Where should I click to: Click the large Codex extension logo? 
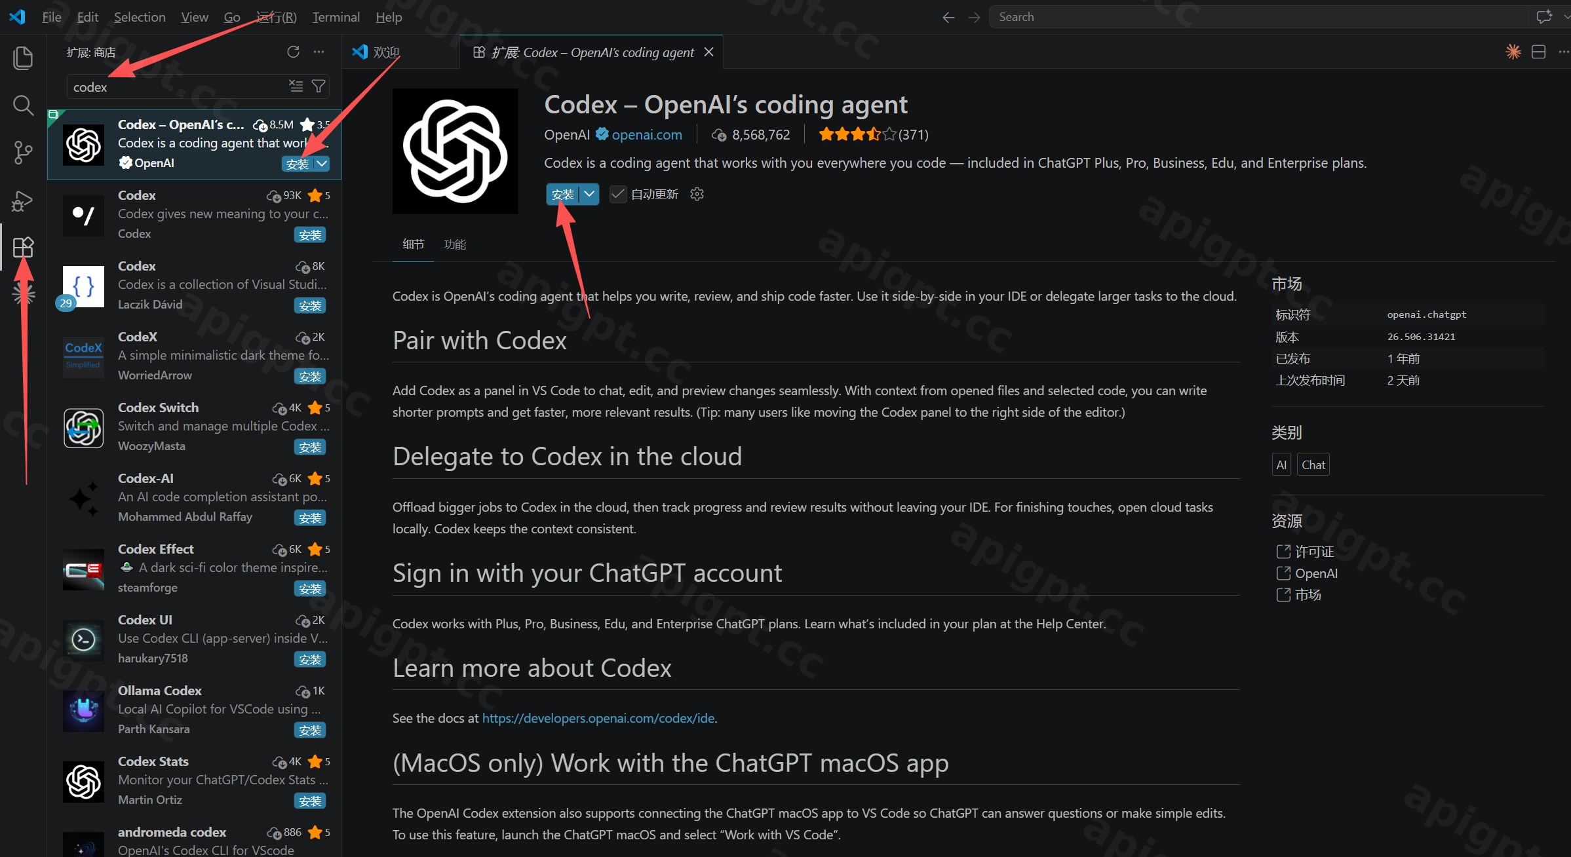pyautogui.click(x=455, y=151)
